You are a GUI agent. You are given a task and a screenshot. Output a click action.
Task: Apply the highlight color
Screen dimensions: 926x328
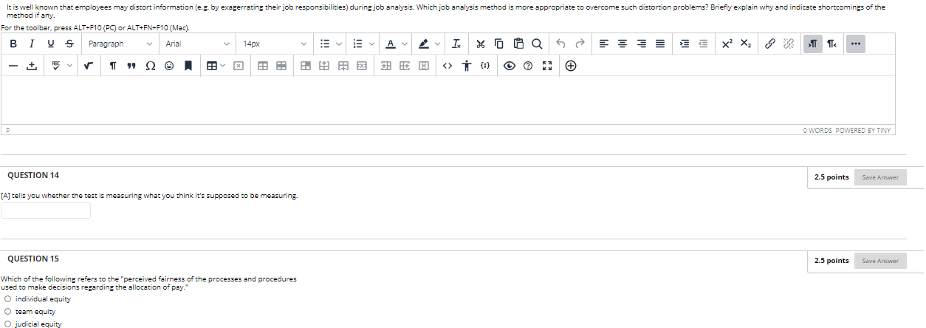coord(424,44)
